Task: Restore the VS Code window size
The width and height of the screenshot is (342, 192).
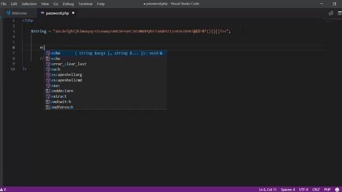Action: click(x=334, y=4)
